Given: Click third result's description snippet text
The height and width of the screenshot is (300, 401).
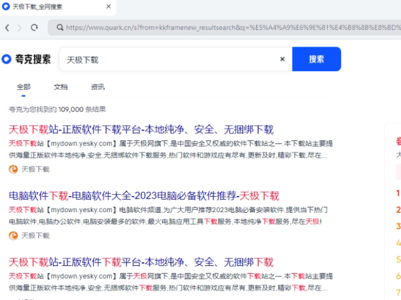Looking at the screenshot, I should click(x=171, y=282).
